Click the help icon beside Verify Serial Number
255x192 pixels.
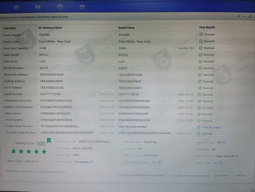(160, 162)
